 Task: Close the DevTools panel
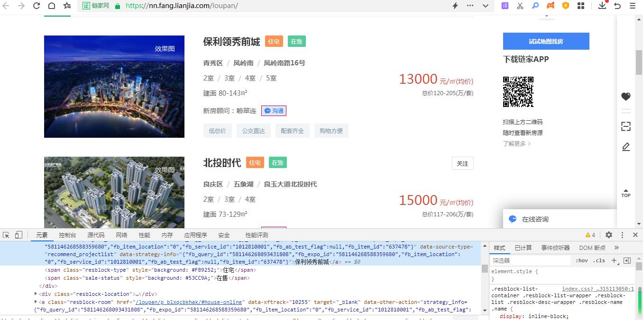(x=635, y=235)
